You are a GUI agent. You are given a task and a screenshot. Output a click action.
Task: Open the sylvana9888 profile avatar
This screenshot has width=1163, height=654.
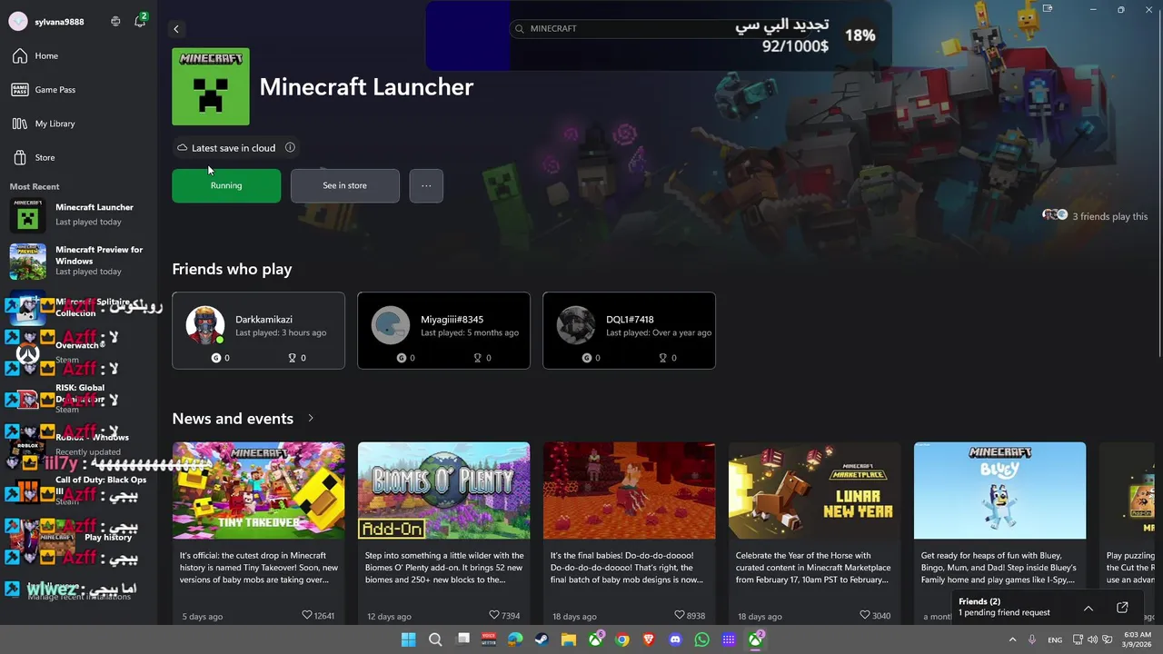click(17, 22)
